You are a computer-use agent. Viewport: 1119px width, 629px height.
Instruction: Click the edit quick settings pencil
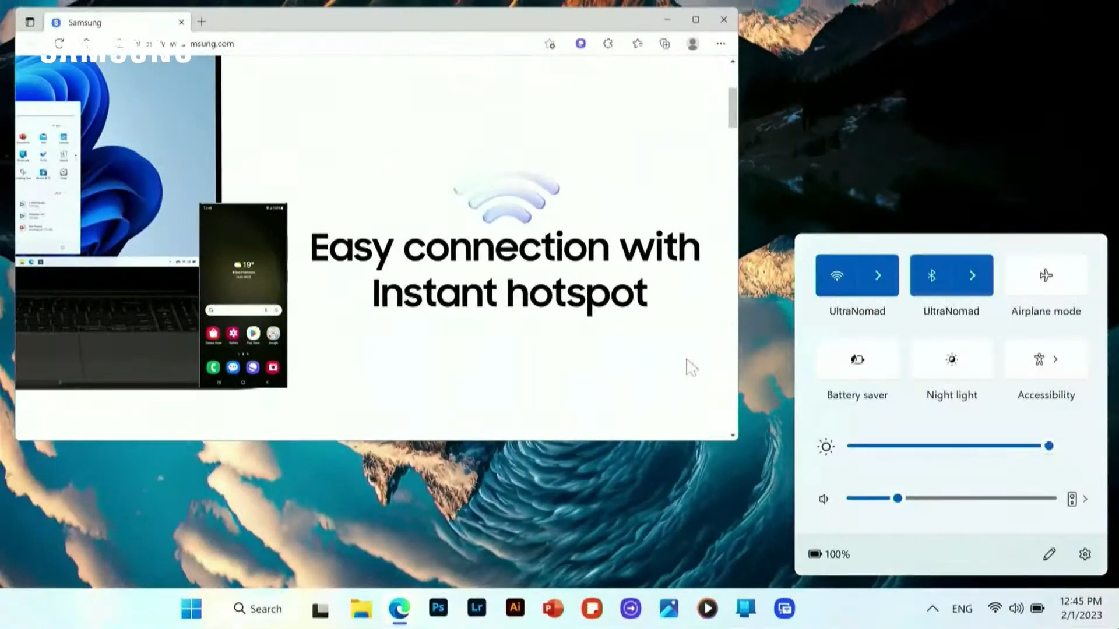(1049, 554)
